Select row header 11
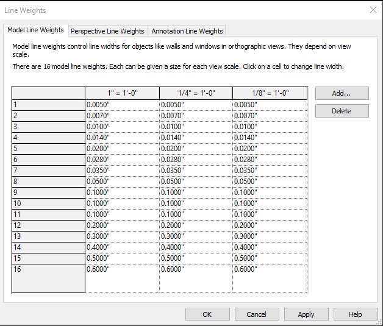The image size is (383, 326). point(49,214)
